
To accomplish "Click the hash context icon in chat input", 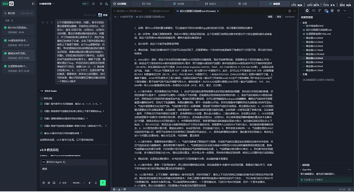I will 49,183.
